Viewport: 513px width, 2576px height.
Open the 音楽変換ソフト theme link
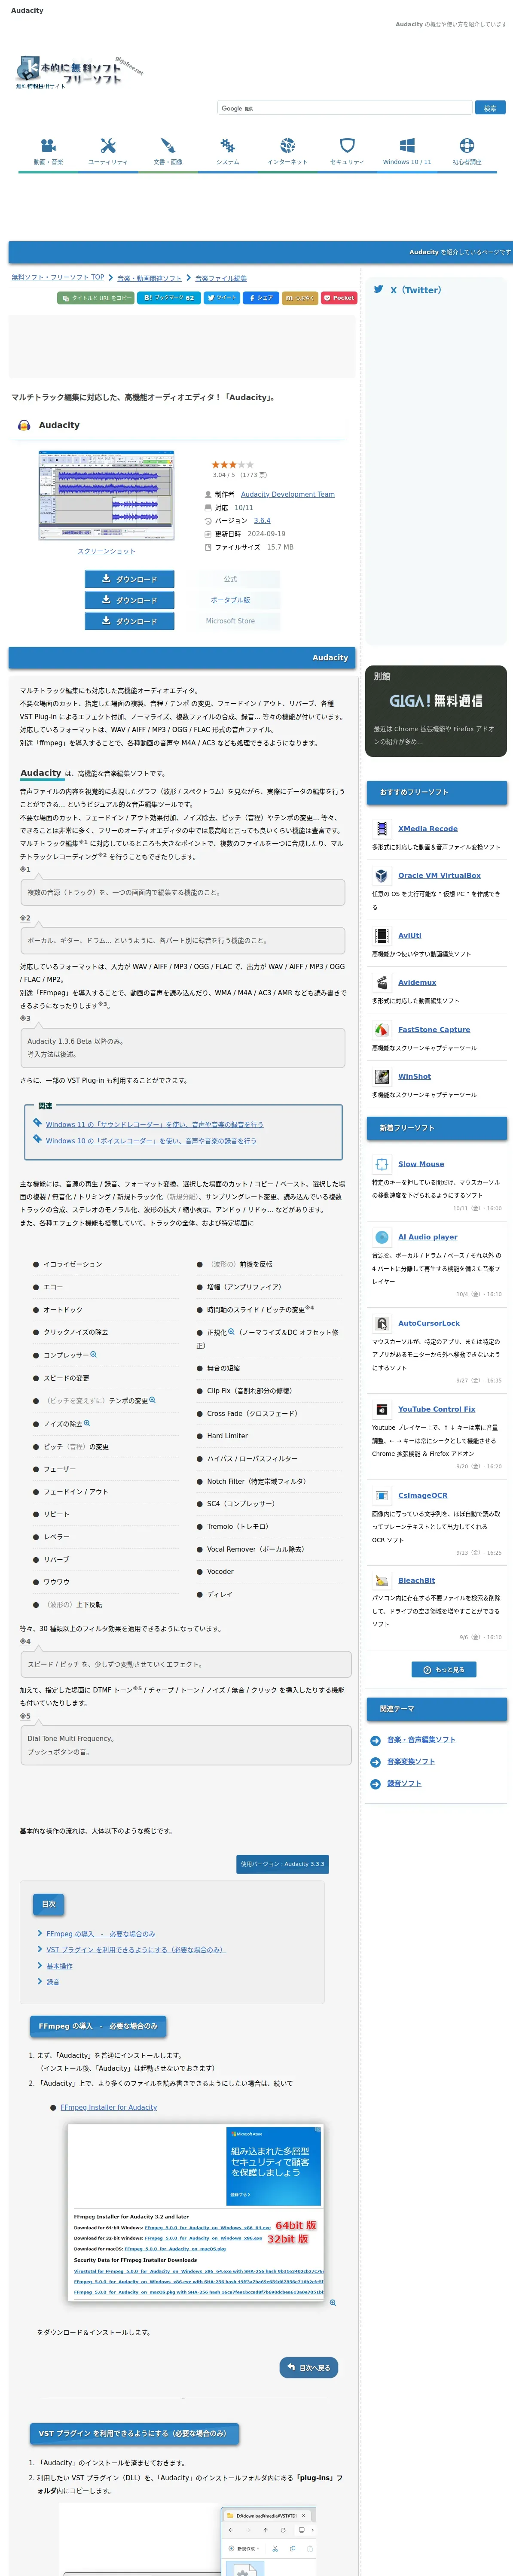point(411,1761)
